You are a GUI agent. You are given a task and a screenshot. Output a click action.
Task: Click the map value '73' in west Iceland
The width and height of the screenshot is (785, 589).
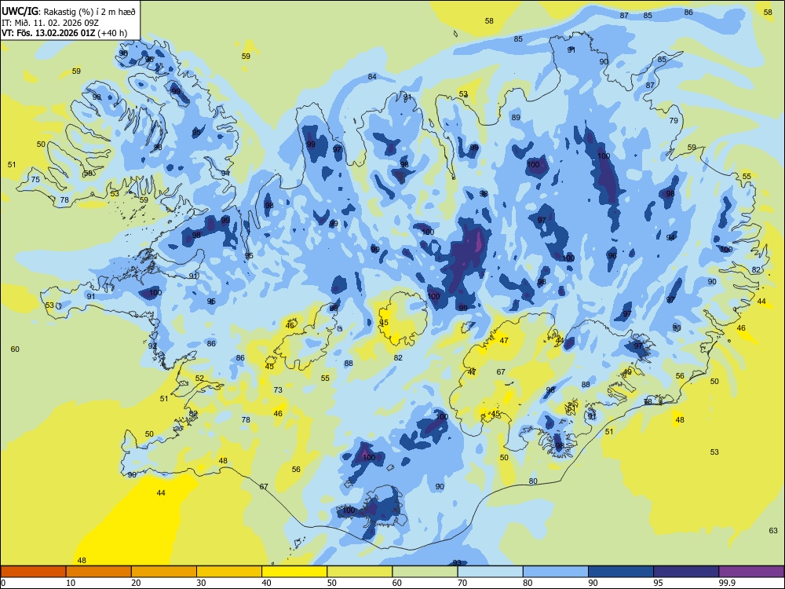278,390
